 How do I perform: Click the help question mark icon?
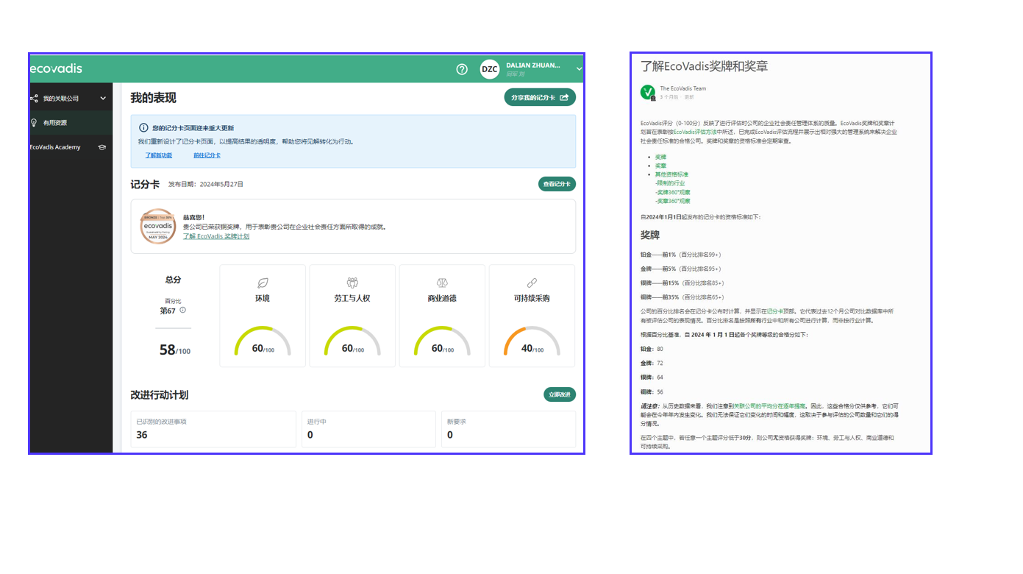[x=462, y=69]
